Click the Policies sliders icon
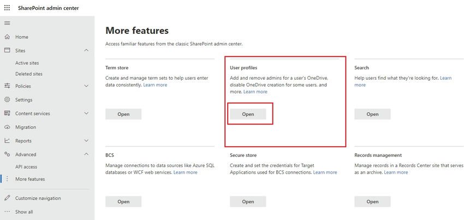464x220 pixels. pyautogui.click(x=7, y=86)
